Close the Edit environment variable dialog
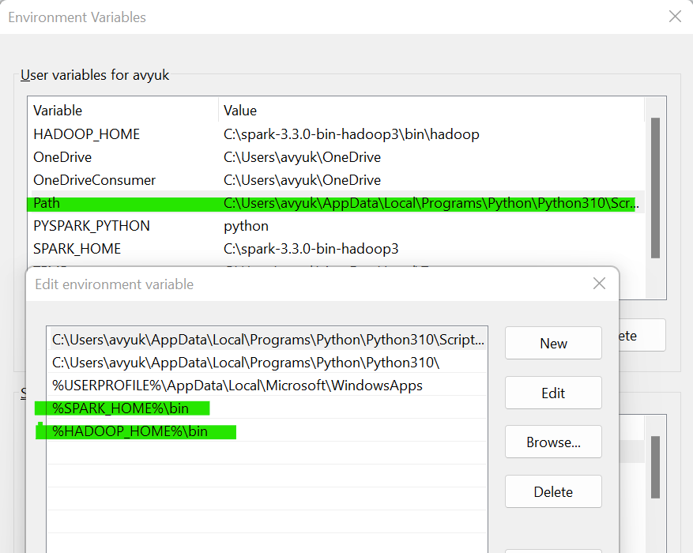Screen dimensions: 693x553 599,284
